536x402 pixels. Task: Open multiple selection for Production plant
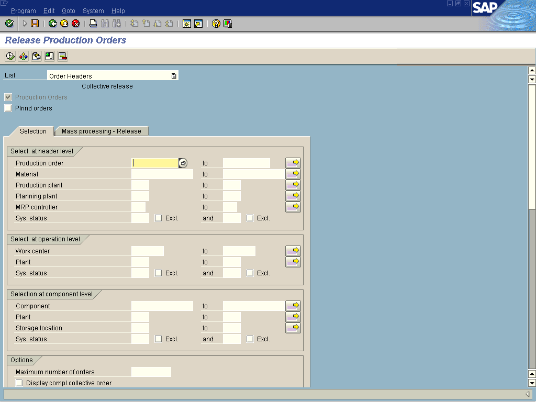(x=293, y=185)
